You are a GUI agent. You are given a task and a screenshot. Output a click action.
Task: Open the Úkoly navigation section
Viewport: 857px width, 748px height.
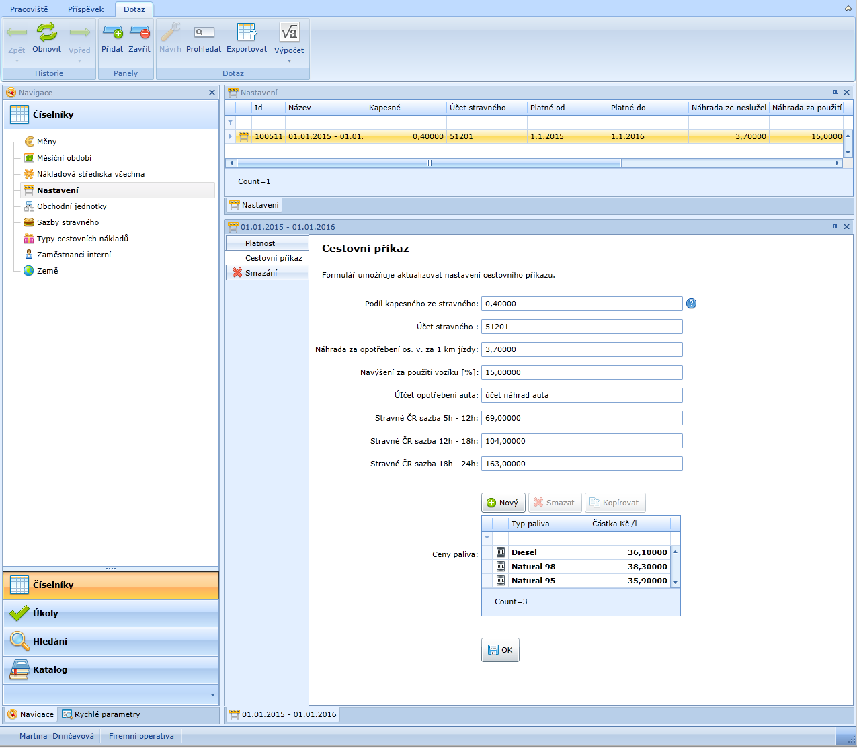tap(111, 613)
